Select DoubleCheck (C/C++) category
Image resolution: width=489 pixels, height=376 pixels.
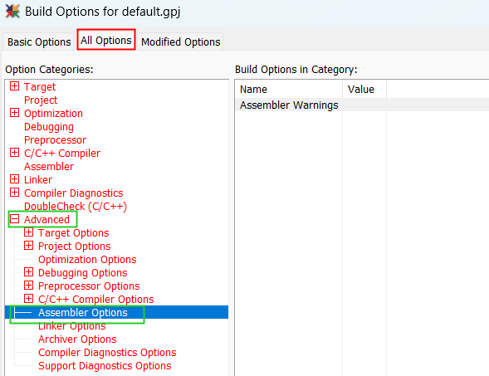[x=76, y=207]
